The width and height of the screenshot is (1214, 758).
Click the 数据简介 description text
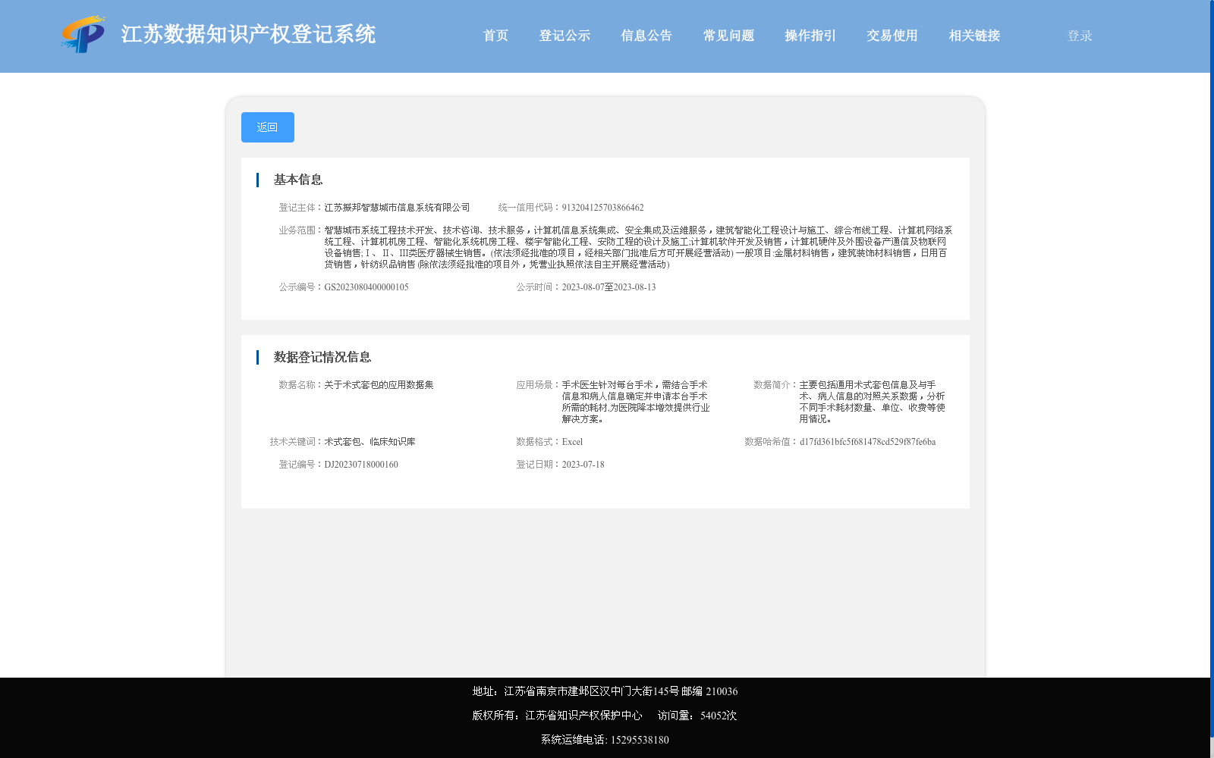[873, 402]
